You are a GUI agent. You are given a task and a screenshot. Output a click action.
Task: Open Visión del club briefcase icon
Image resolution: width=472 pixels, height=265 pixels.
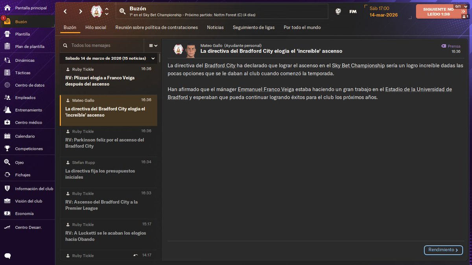coord(7,201)
